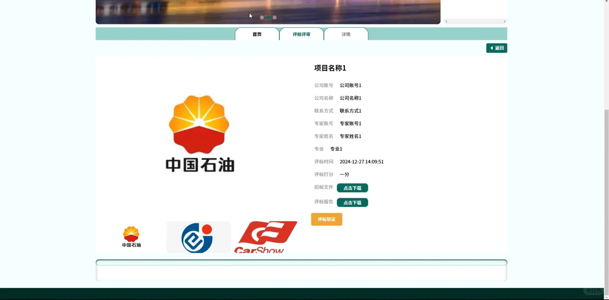Switch to the 首页 tab
The image size is (609, 300).
tap(256, 34)
